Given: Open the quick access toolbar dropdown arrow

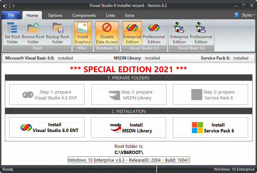Looking at the screenshot, I should tap(14, 6).
